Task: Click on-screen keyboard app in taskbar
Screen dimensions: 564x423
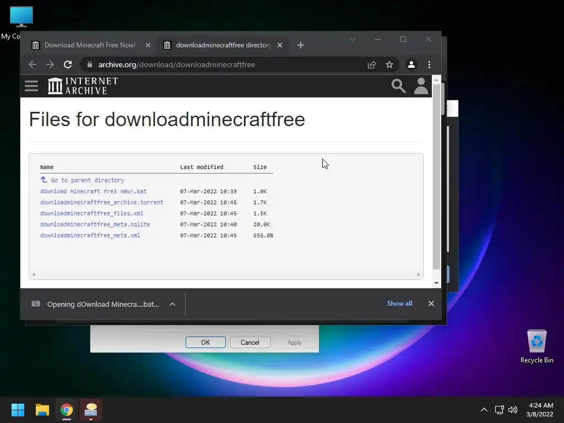Action: pyautogui.click(x=91, y=410)
